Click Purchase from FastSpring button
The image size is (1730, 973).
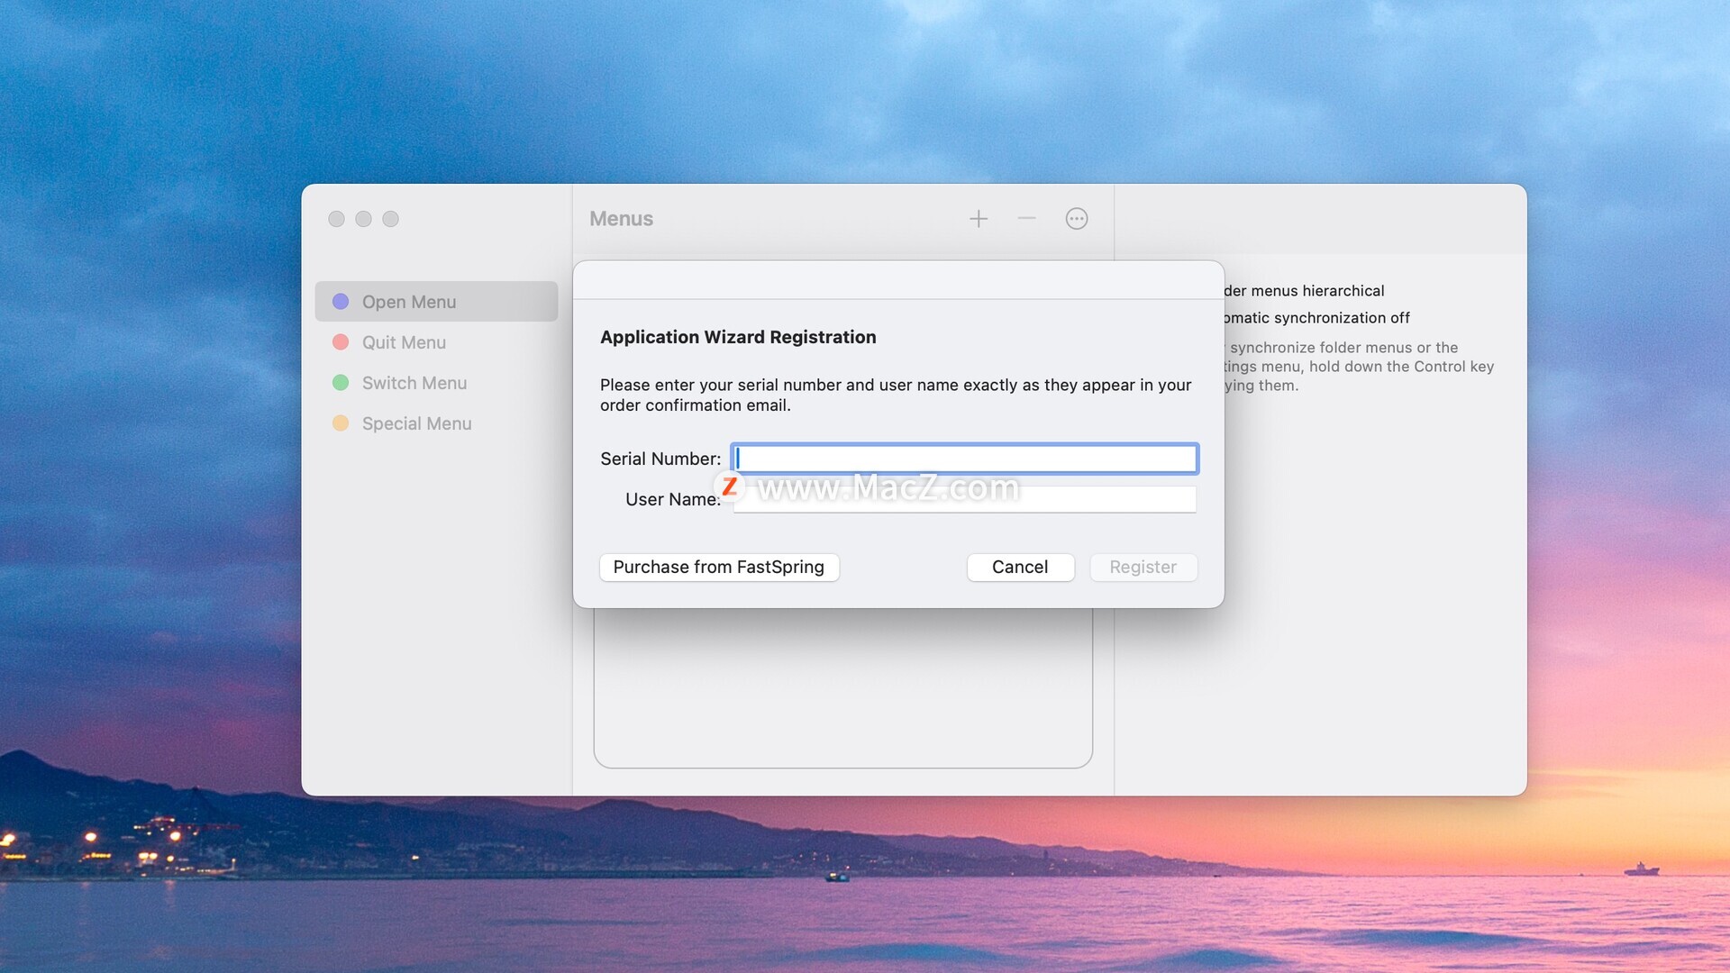click(x=719, y=568)
